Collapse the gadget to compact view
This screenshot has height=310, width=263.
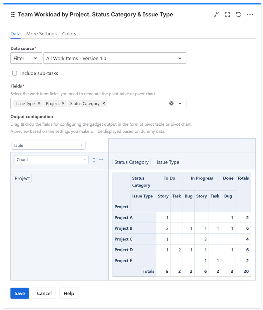click(216, 14)
